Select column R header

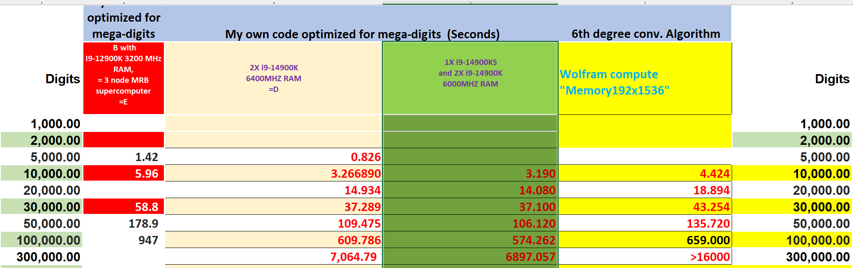click(274, 2)
